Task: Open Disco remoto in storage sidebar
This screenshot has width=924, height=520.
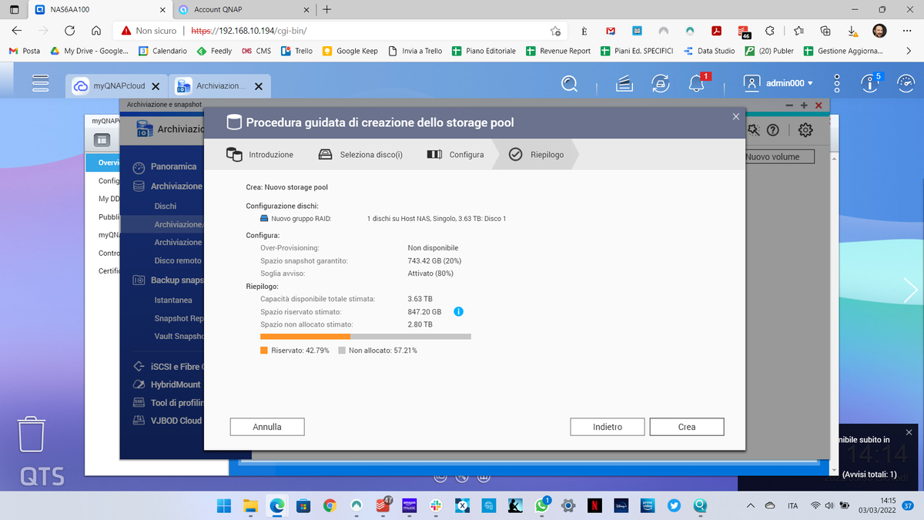Action: coord(178,260)
